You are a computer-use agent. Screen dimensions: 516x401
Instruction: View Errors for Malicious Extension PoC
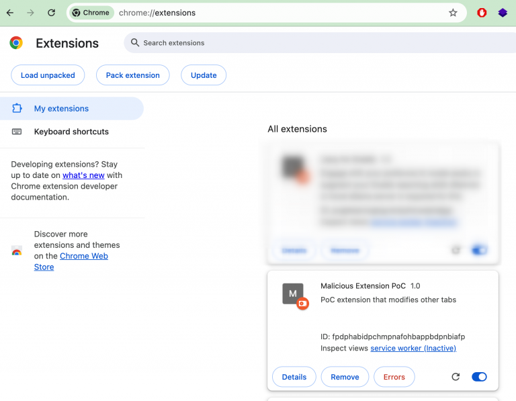tap(394, 377)
